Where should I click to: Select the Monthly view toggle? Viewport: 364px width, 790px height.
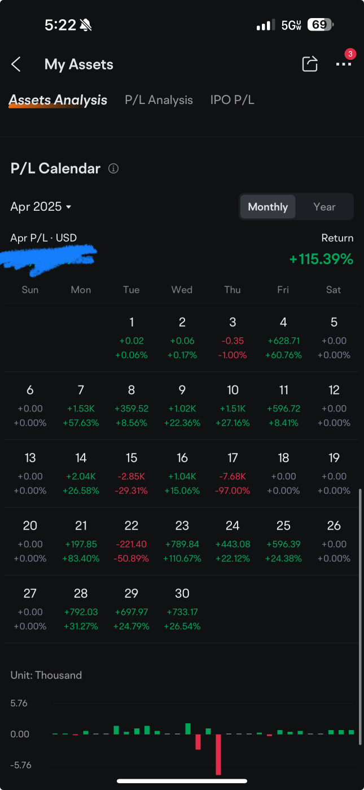point(268,207)
